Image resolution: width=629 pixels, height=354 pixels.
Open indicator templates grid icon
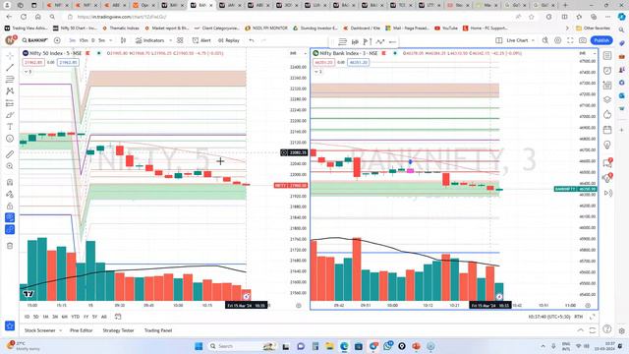(180, 40)
